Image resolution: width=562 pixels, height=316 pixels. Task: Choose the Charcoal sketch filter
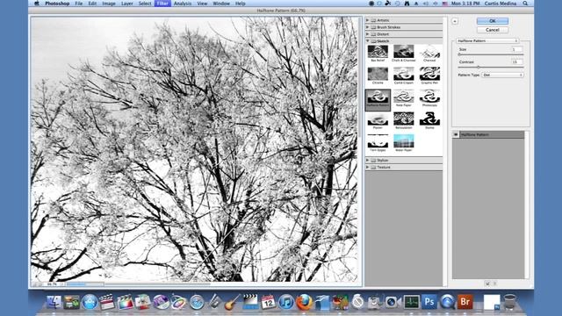click(429, 52)
